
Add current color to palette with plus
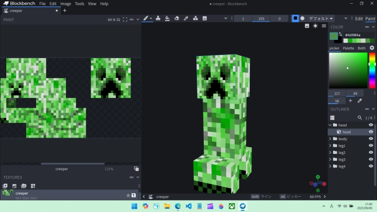pos(350,101)
